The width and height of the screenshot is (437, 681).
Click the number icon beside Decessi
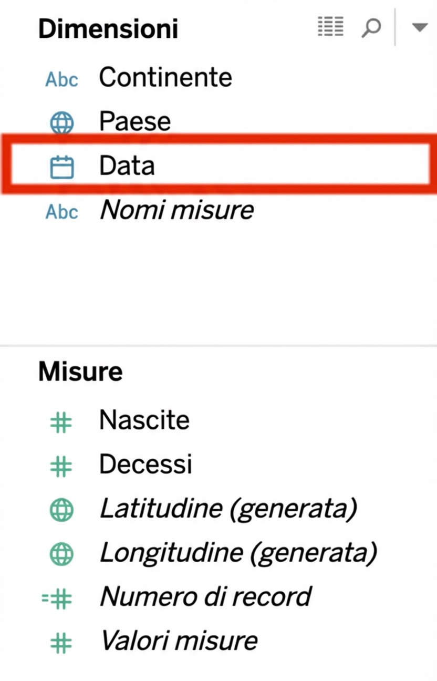61,466
